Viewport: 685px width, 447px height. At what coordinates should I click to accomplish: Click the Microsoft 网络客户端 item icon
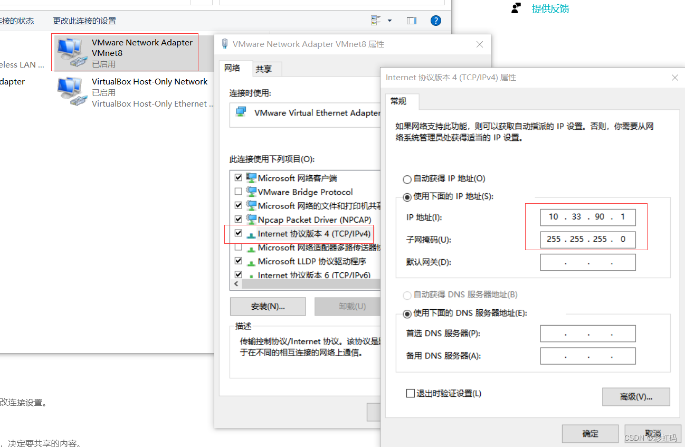click(251, 178)
